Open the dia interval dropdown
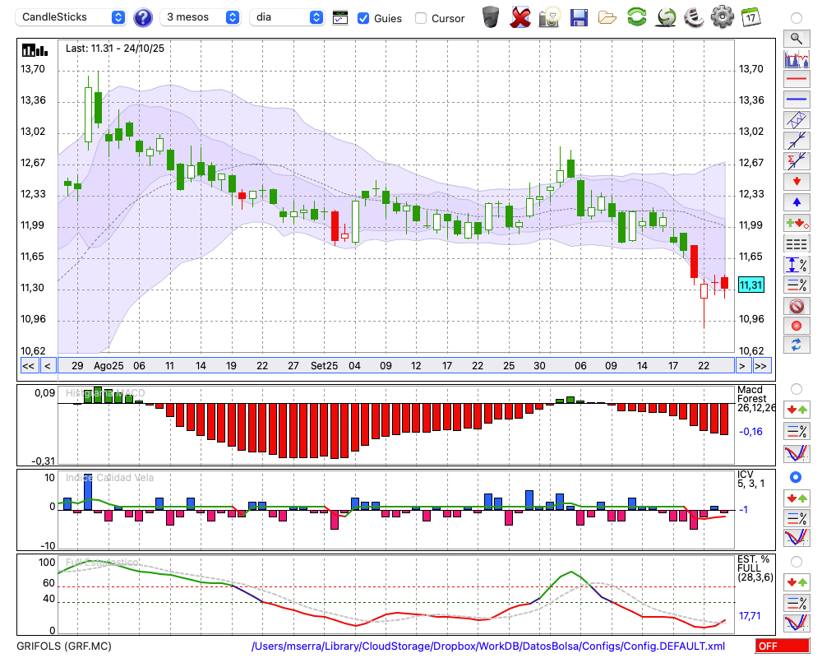This screenshot has height=658, width=822. (288, 17)
